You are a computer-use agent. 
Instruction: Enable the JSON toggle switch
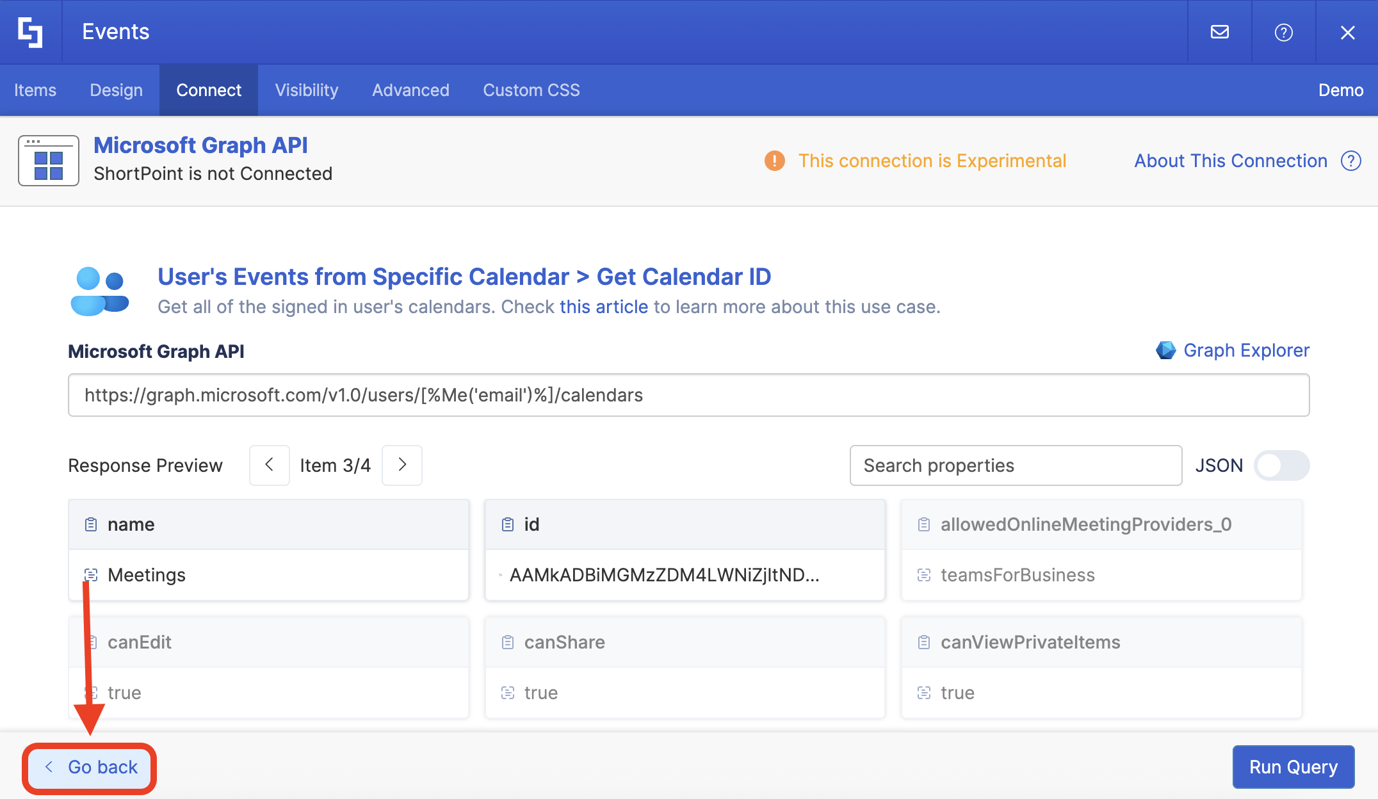tap(1281, 465)
